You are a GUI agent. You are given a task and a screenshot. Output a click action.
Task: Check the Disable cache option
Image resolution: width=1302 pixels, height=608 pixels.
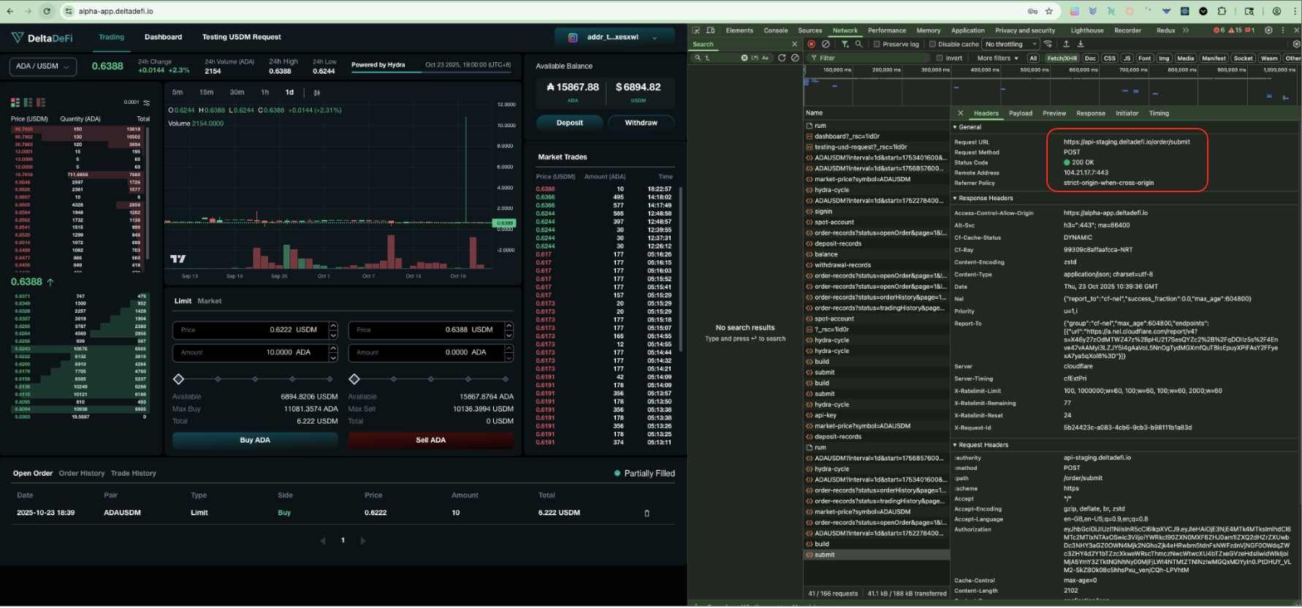tap(932, 44)
